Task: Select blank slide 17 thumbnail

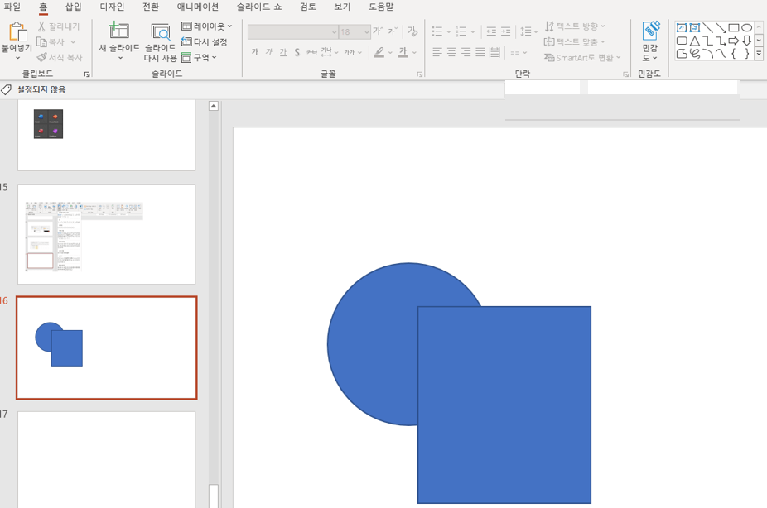Action: tap(107, 459)
